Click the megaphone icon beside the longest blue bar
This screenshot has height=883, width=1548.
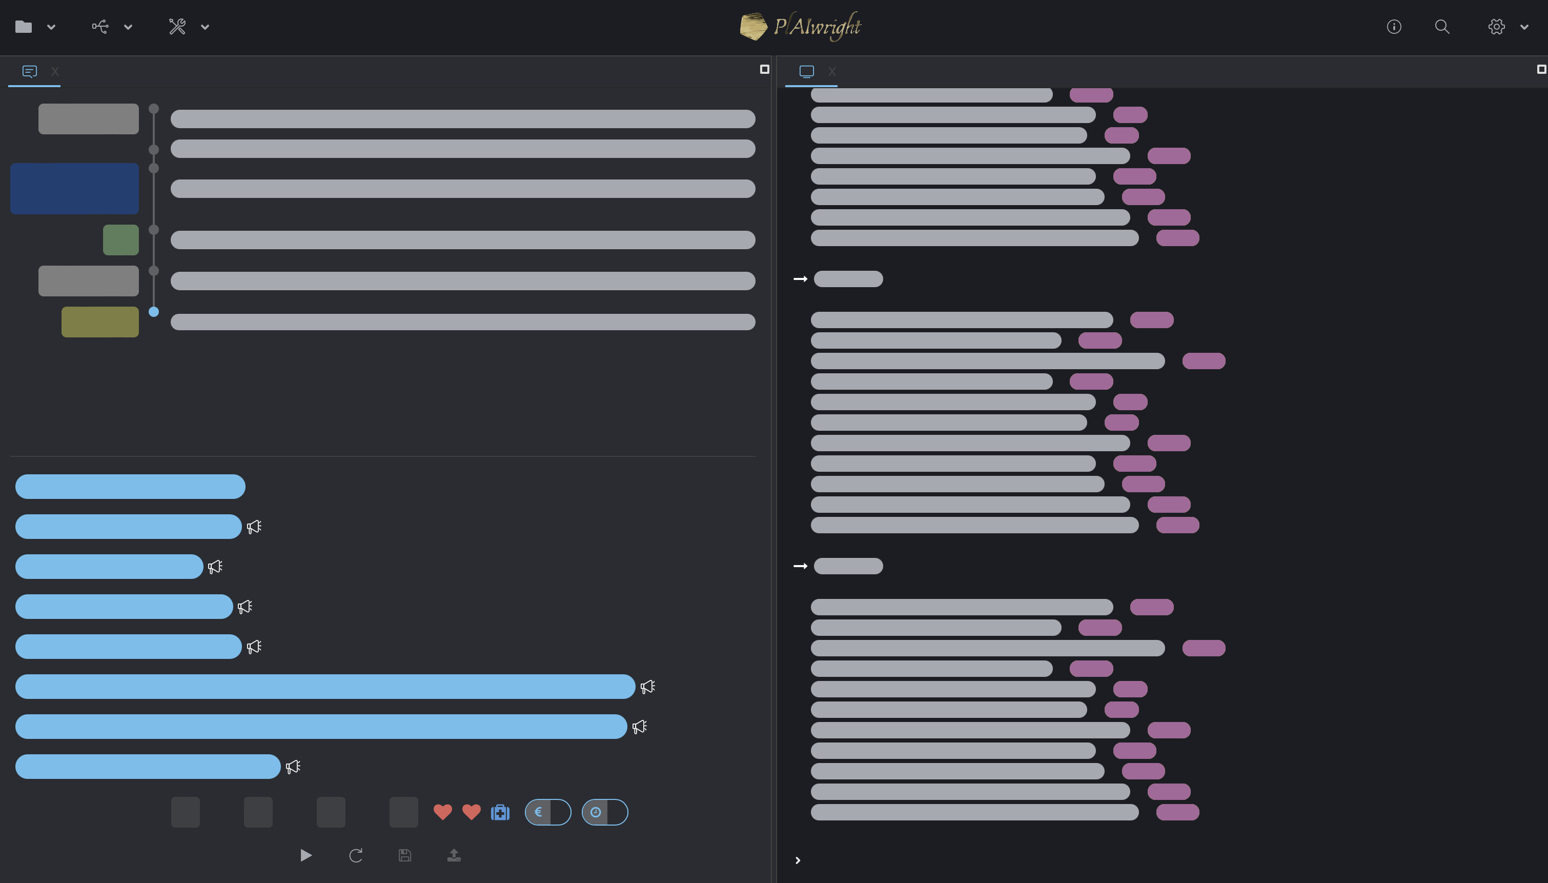click(x=648, y=687)
